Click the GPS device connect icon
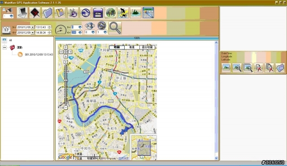Image resolution: width=287 pixels, height=166 pixels. pyautogui.click(x=8, y=10)
